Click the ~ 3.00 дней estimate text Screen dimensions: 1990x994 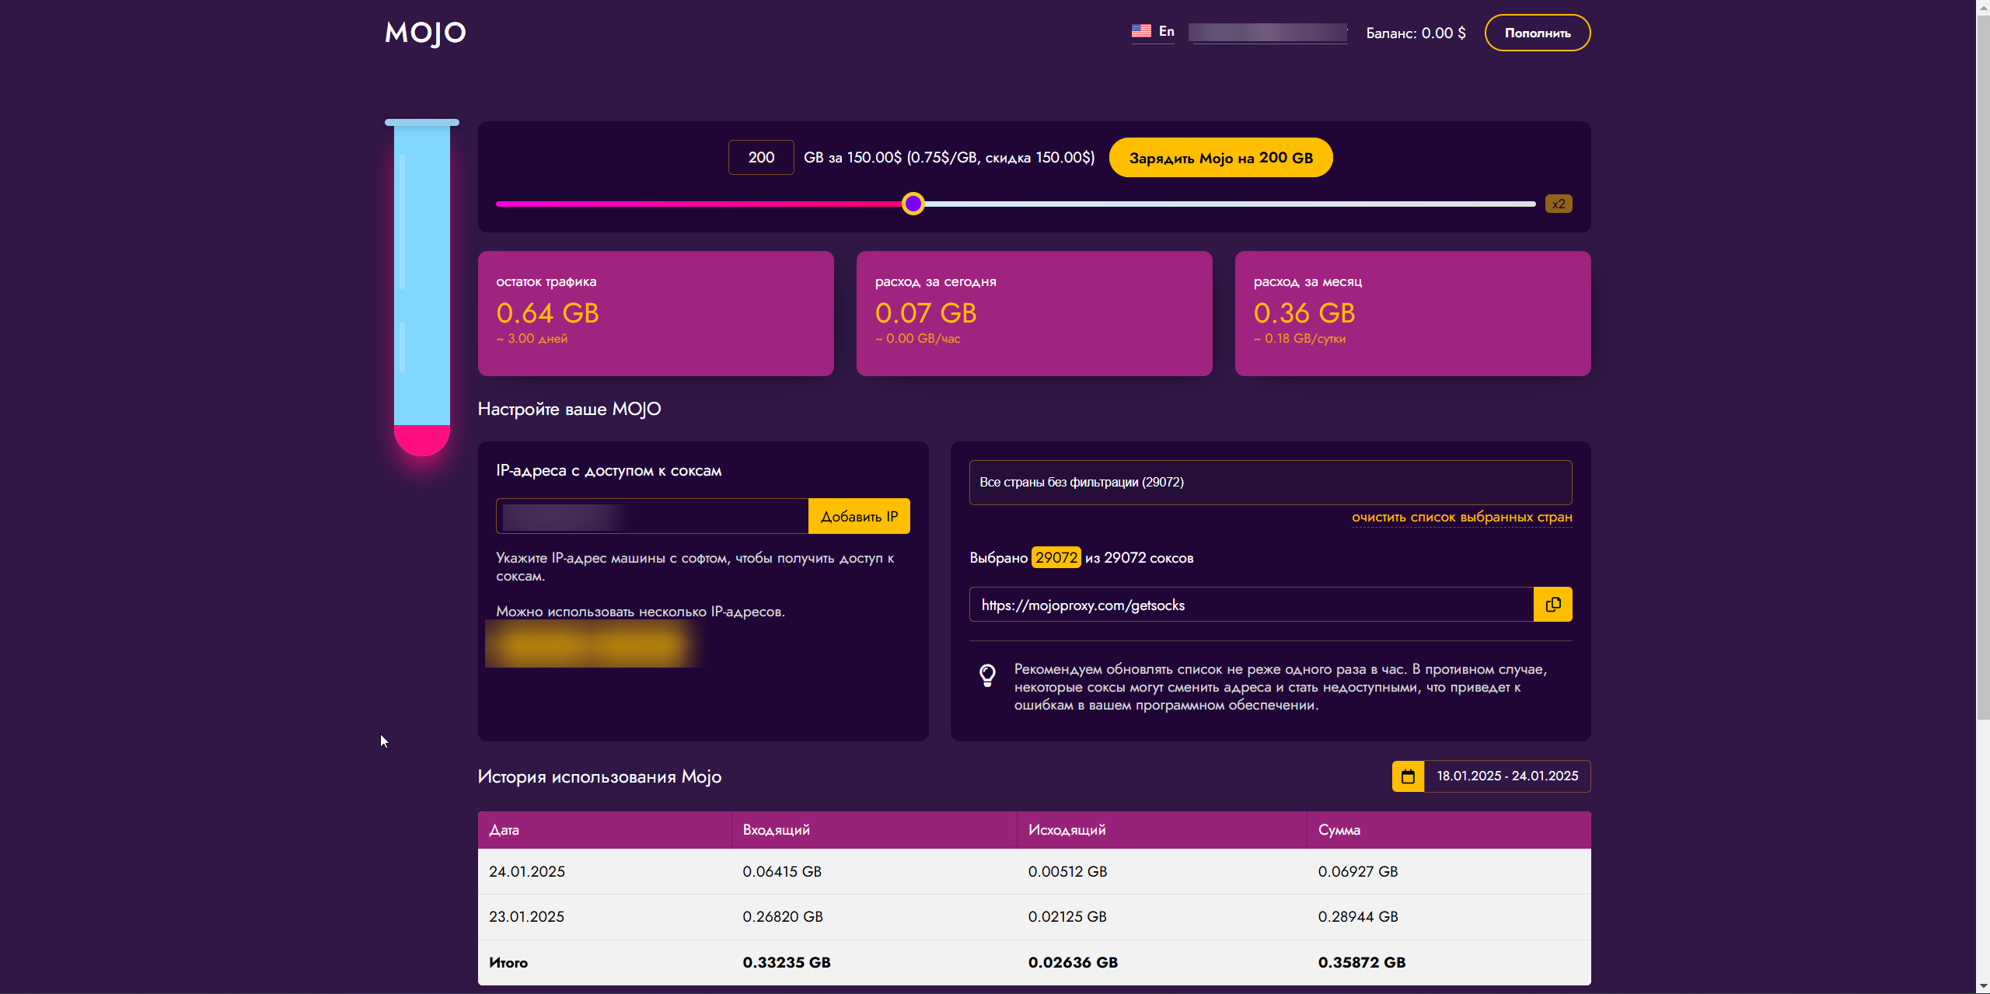pos(532,339)
